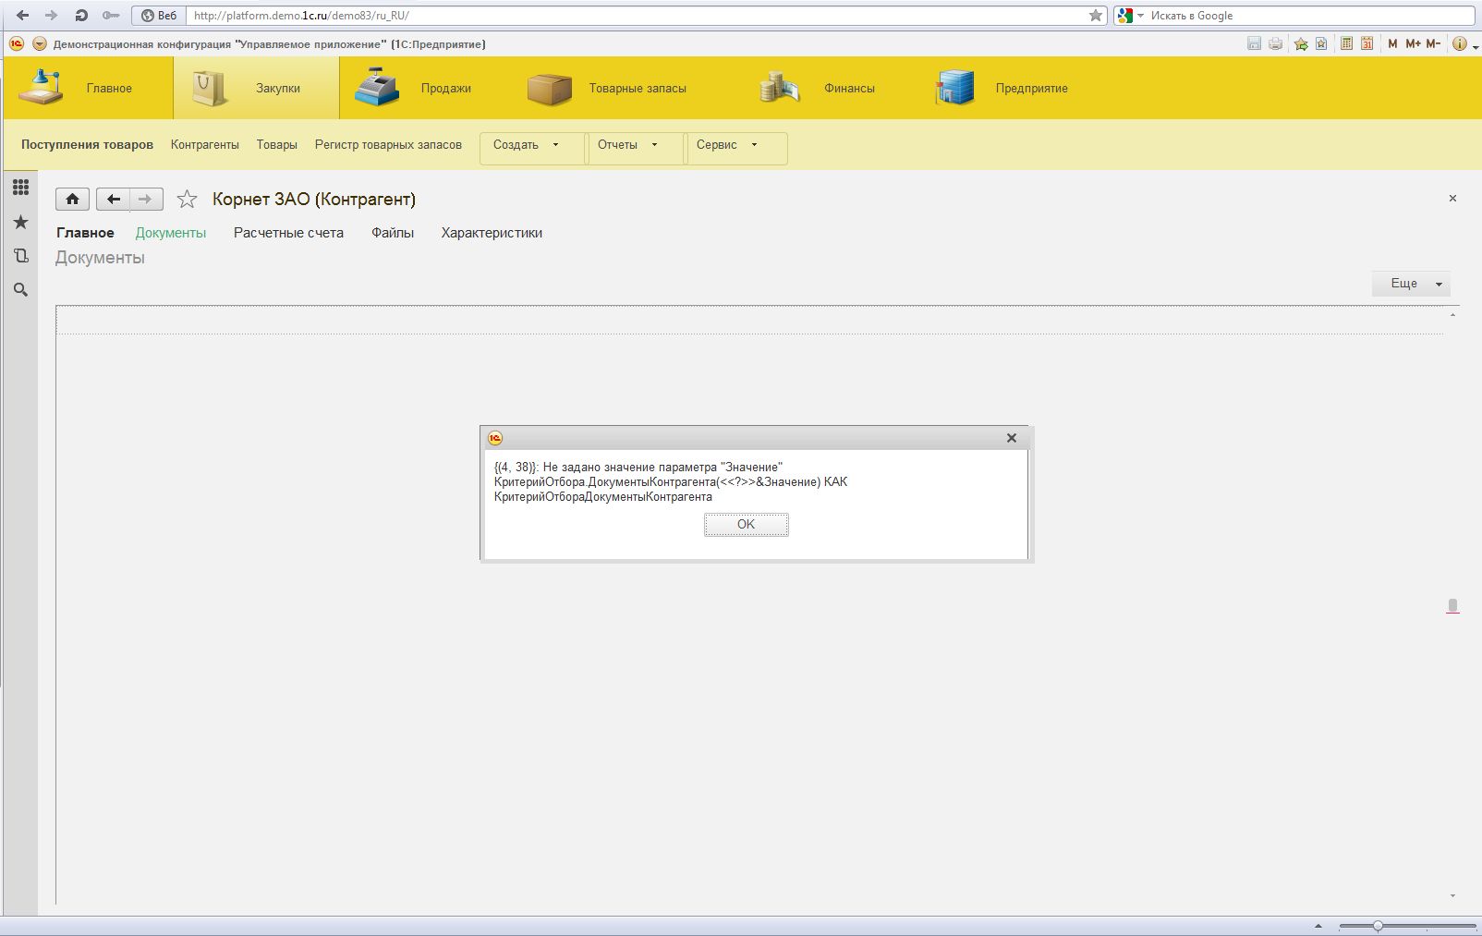Open the Товарные запасы section
Image resolution: width=1482 pixels, height=936 pixels.
606,88
